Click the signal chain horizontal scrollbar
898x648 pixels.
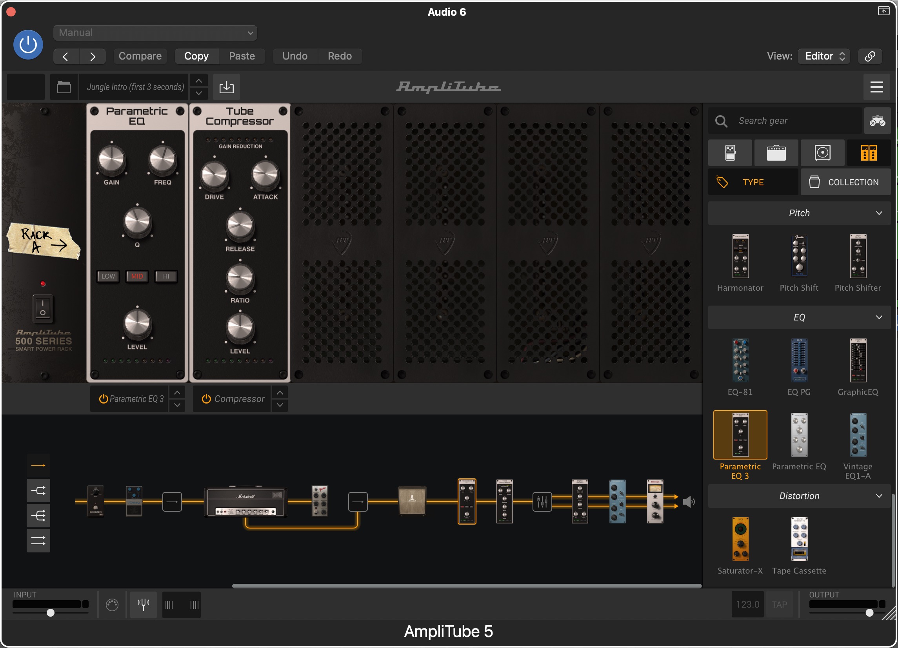[x=467, y=586]
